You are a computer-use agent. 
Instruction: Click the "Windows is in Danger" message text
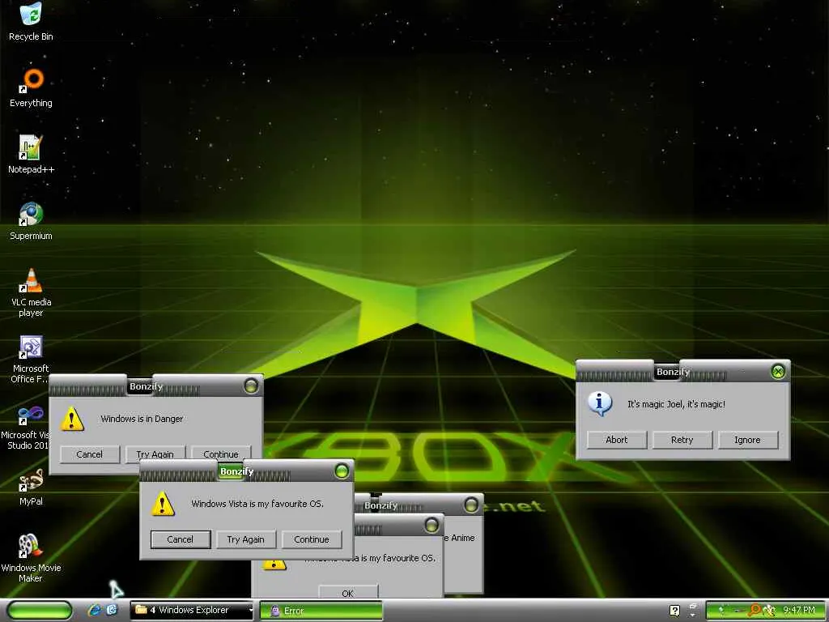(x=142, y=419)
